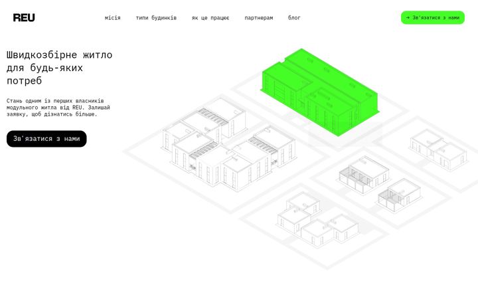Select the pair of houses with open pergolas
This screenshot has width=478, height=299.
coord(380,184)
